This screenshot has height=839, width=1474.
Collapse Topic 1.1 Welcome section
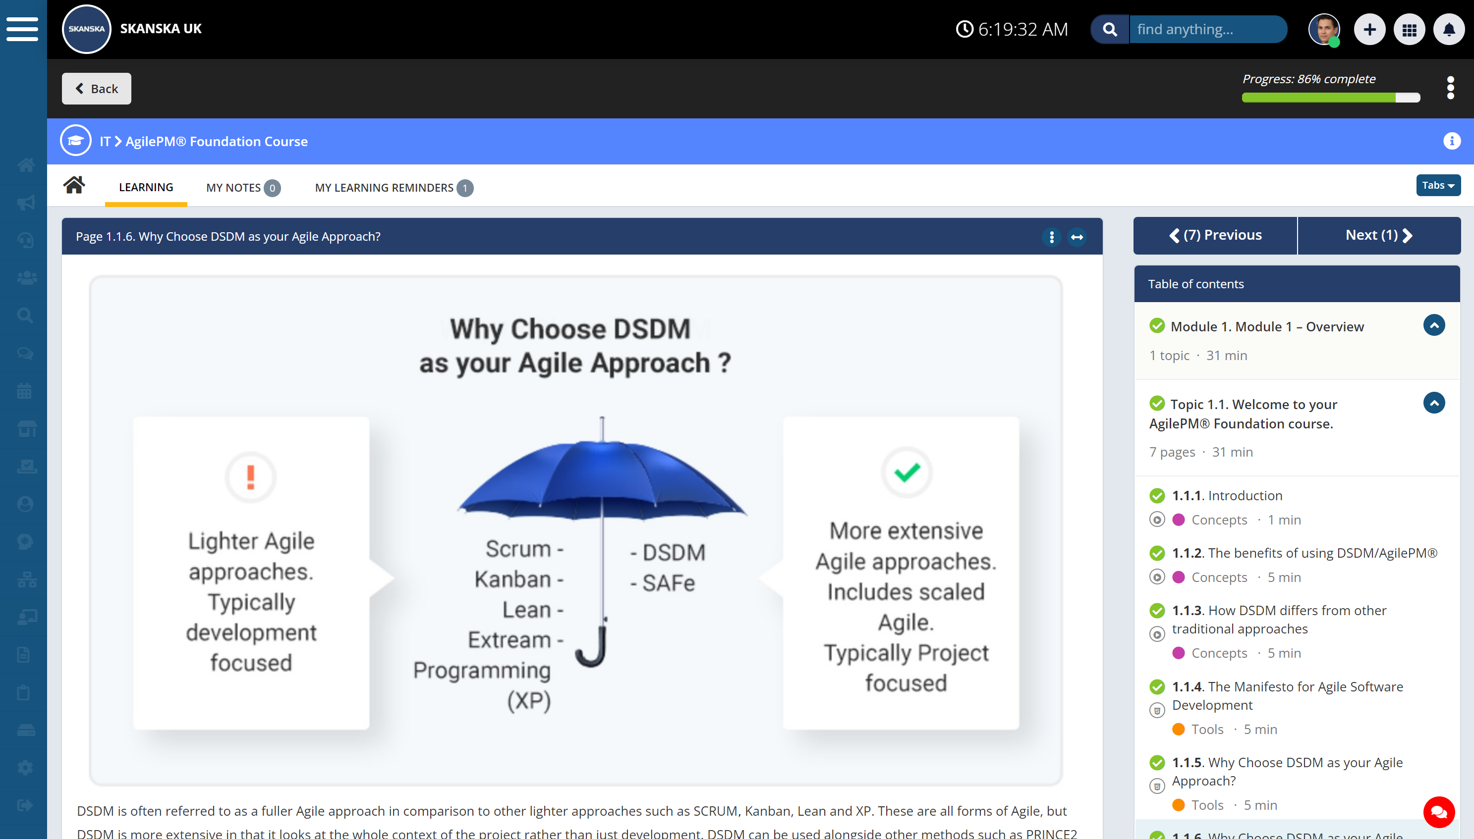coord(1434,403)
